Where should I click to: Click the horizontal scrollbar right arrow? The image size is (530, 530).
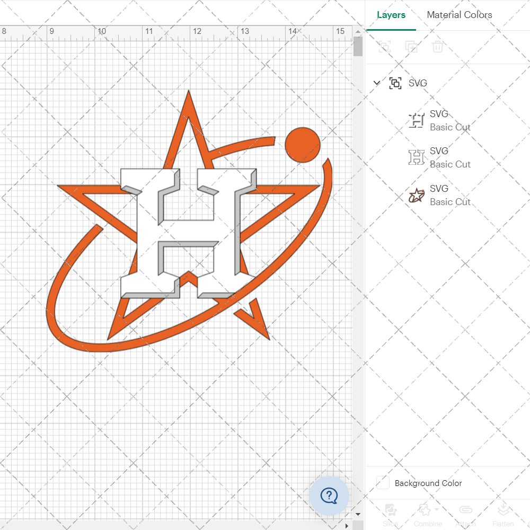pyautogui.click(x=347, y=526)
